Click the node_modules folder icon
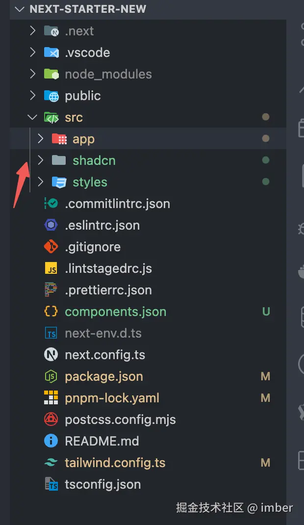Viewport: 304px width, 525px height. coord(51,74)
